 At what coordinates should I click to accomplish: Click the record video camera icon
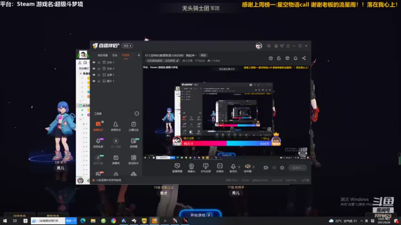266,167
